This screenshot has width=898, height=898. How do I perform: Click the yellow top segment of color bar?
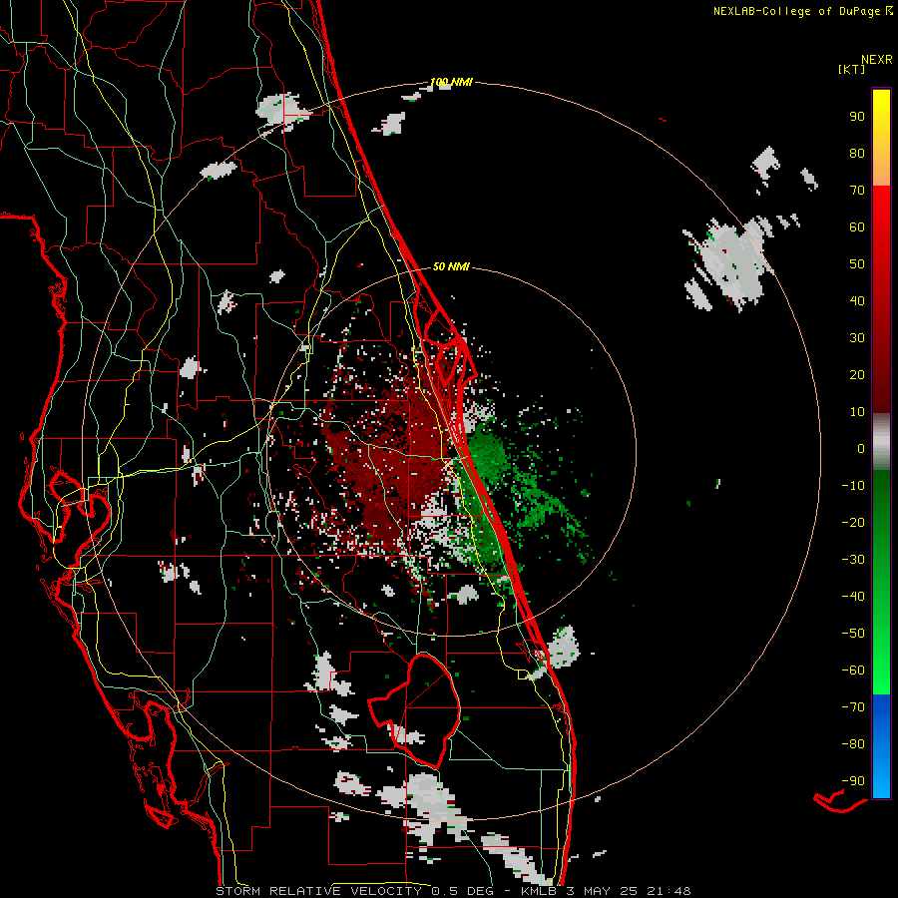(881, 138)
